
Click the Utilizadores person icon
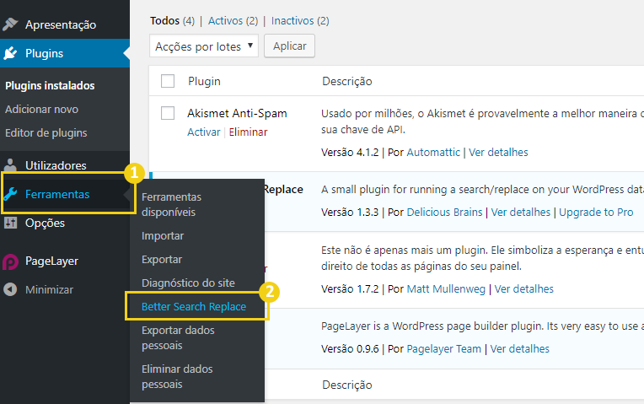click(10, 165)
